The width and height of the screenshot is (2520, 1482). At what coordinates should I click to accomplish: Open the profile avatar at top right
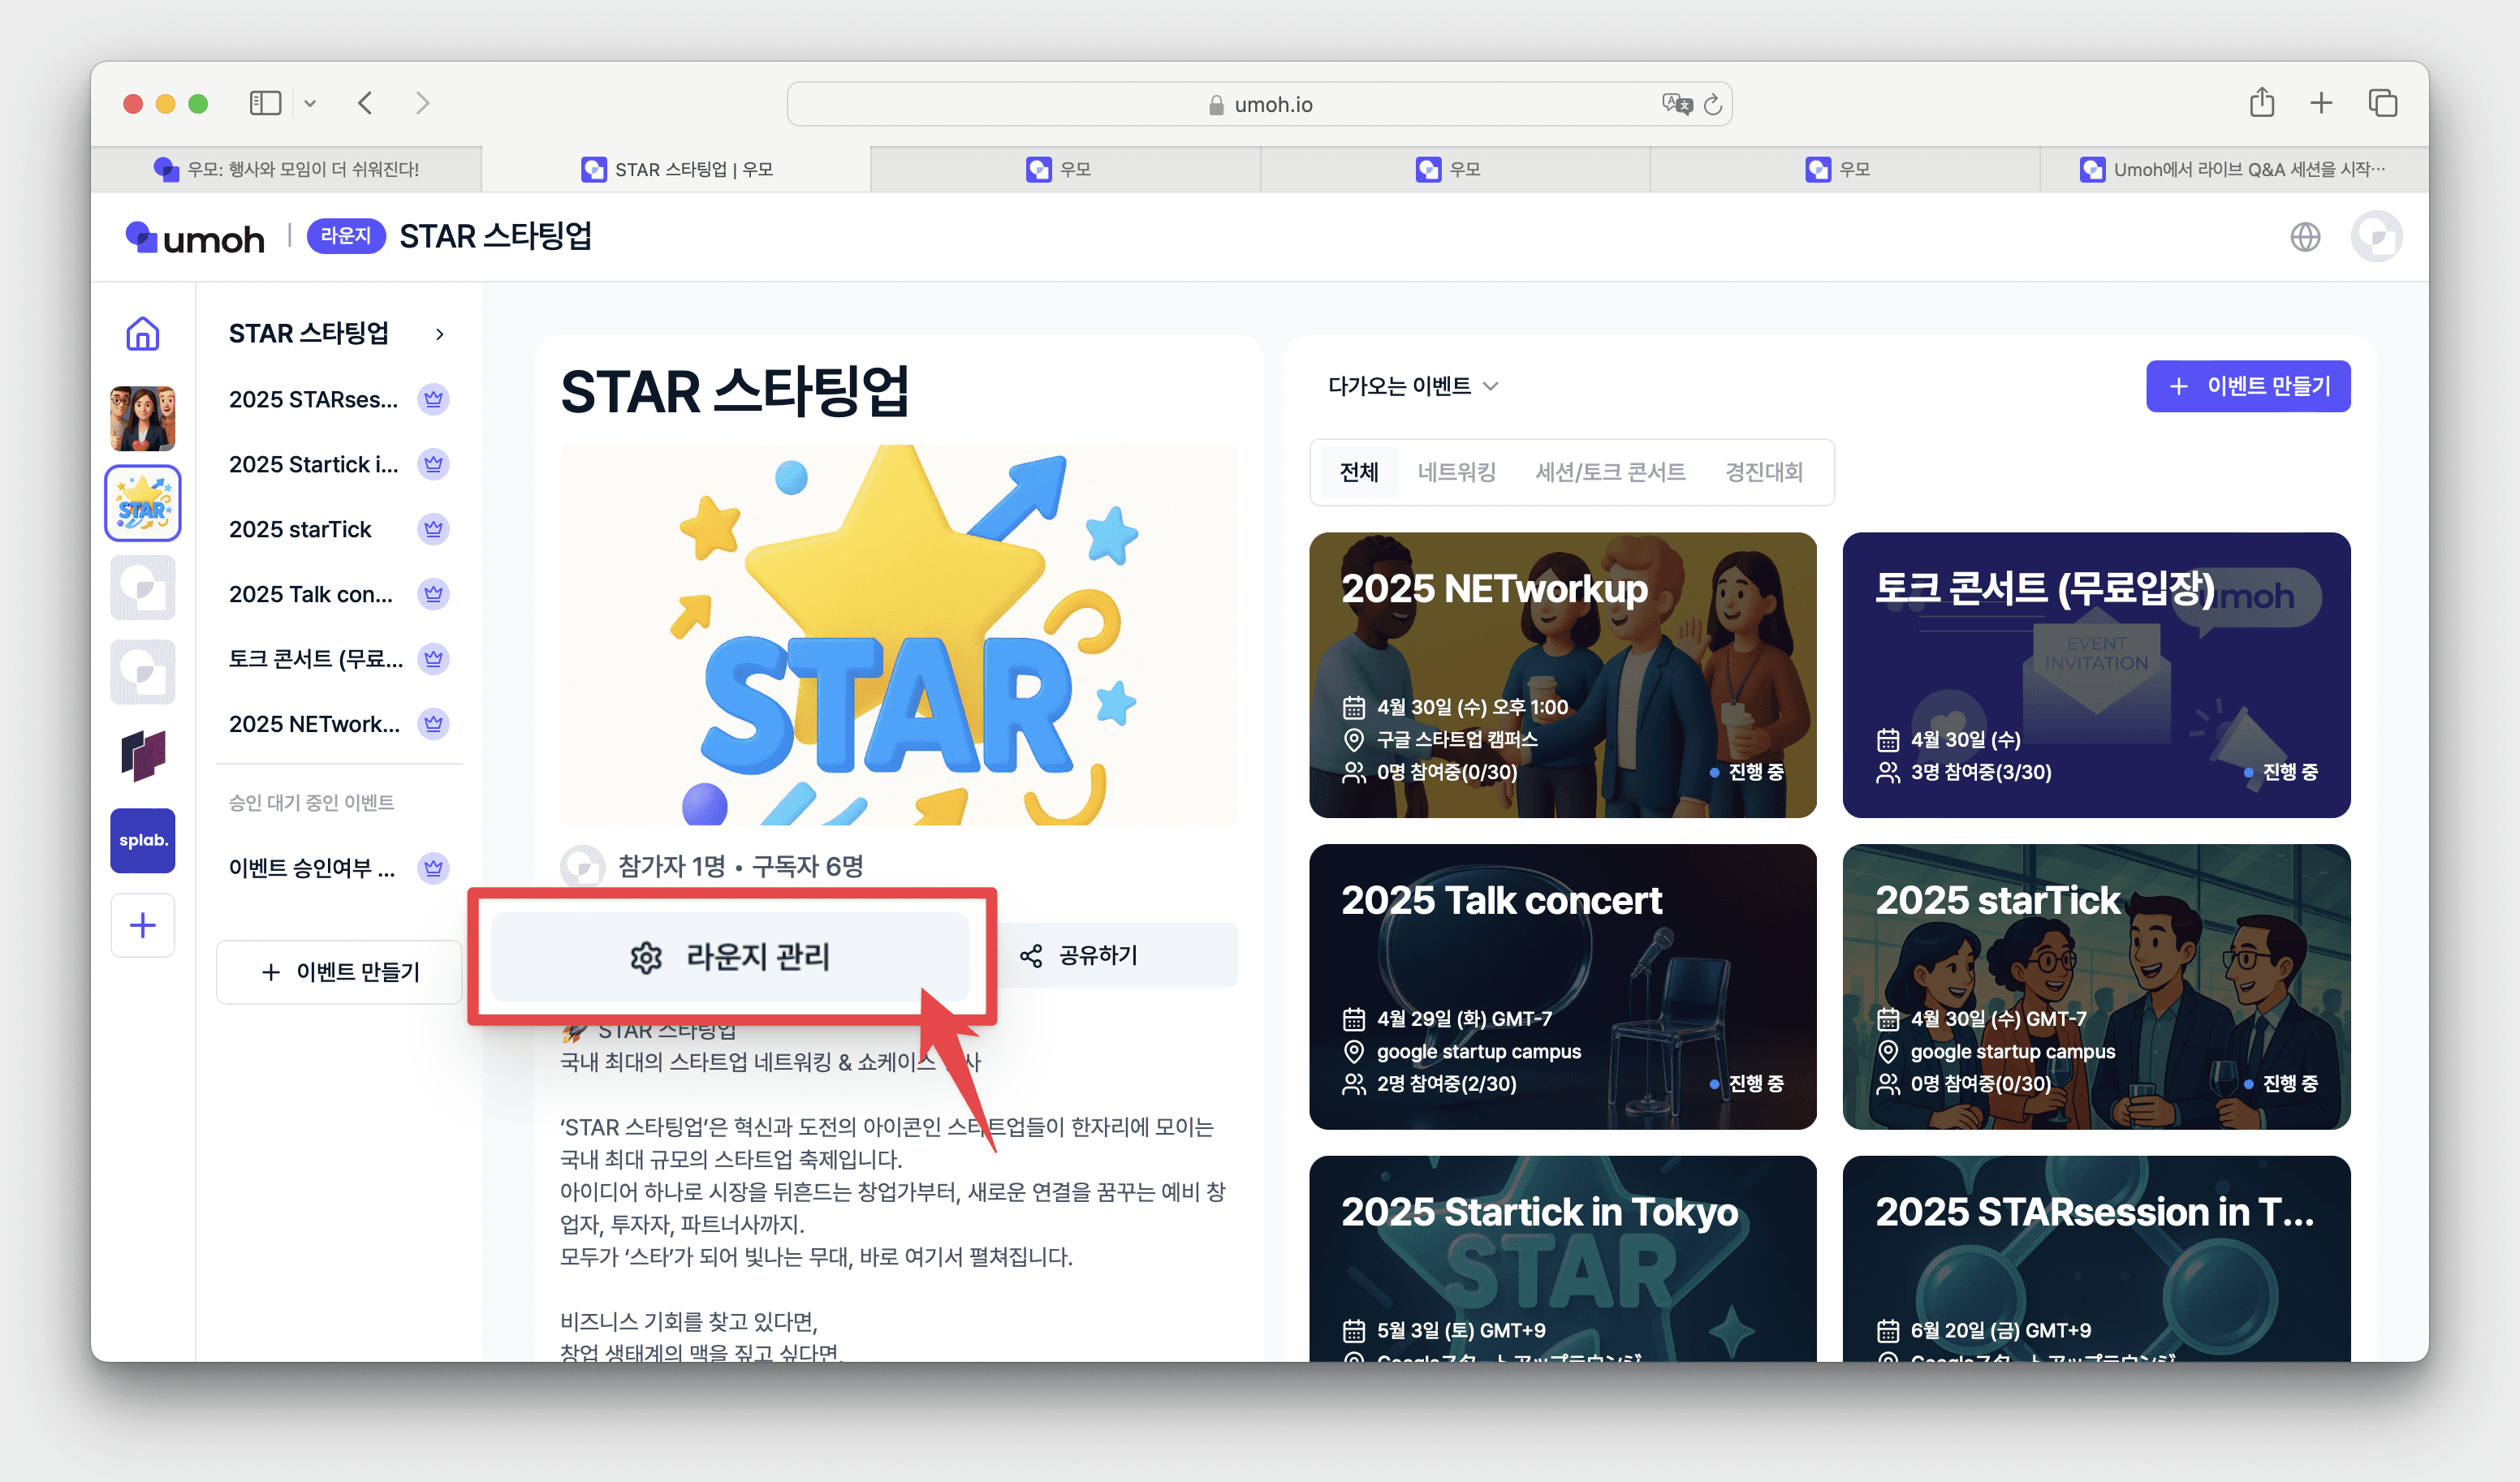(2376, 237)
